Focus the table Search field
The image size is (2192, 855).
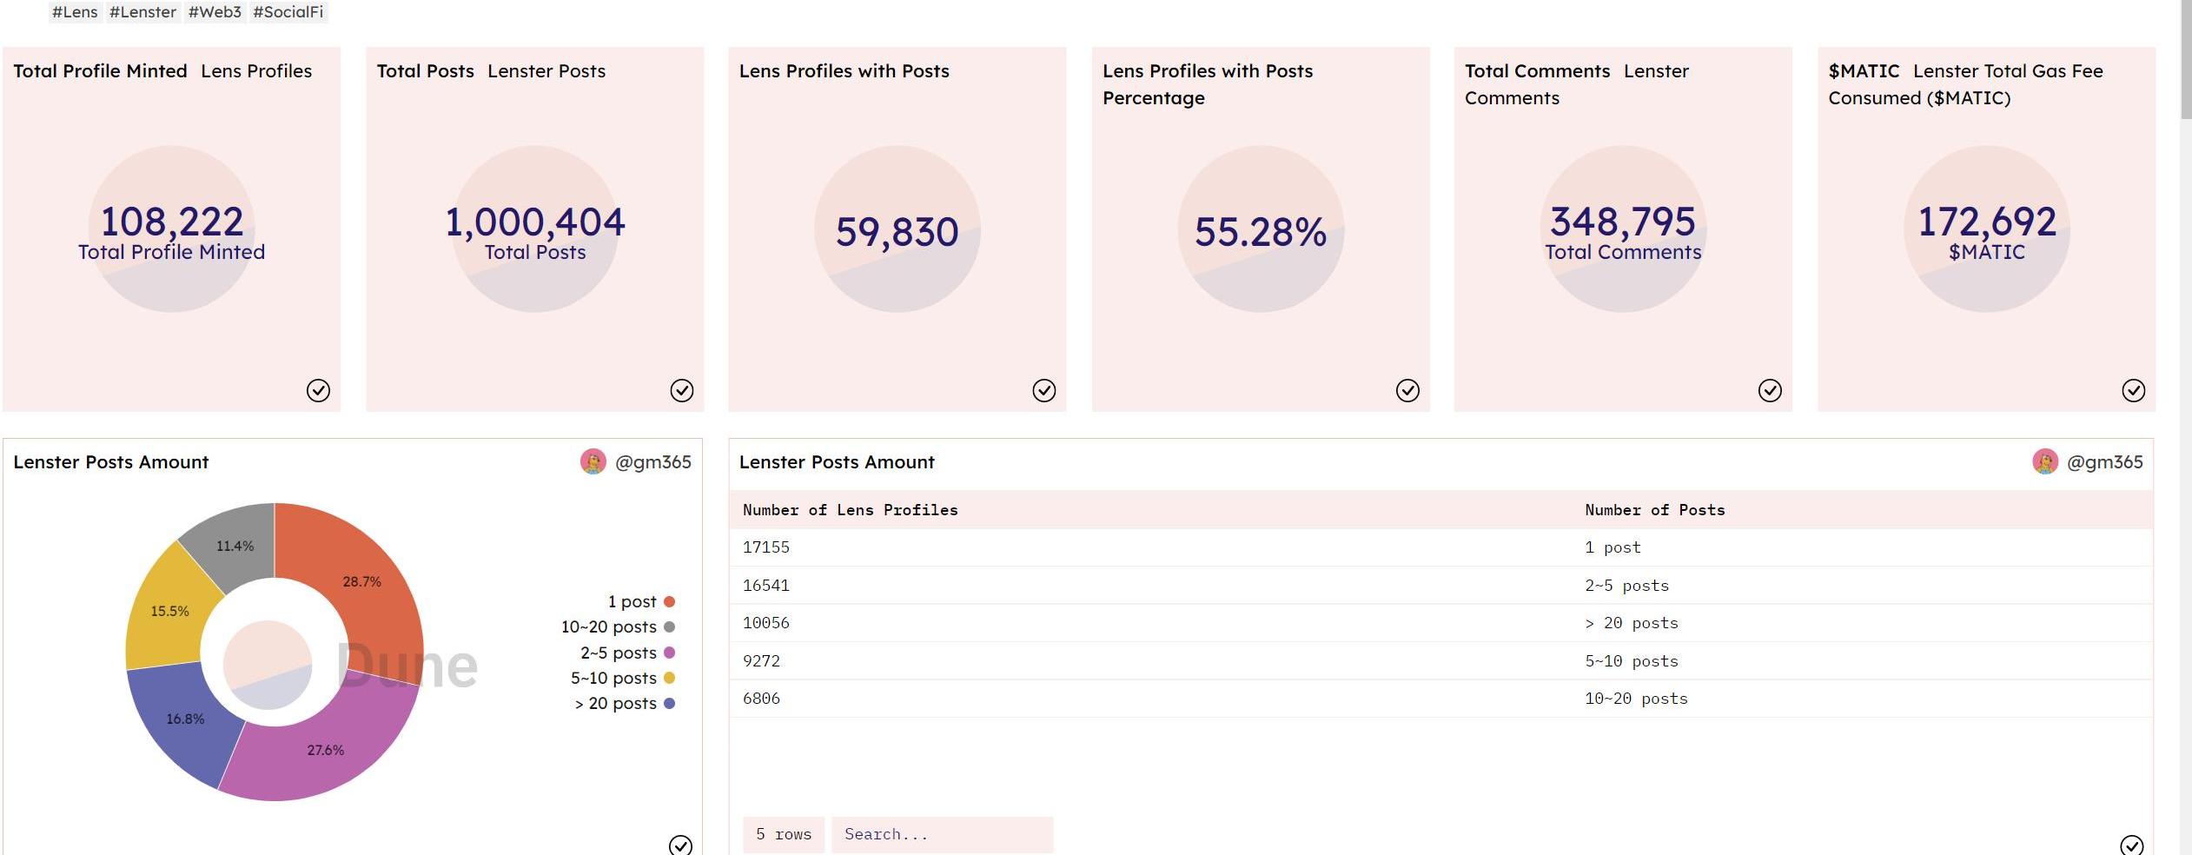(941, 834)
